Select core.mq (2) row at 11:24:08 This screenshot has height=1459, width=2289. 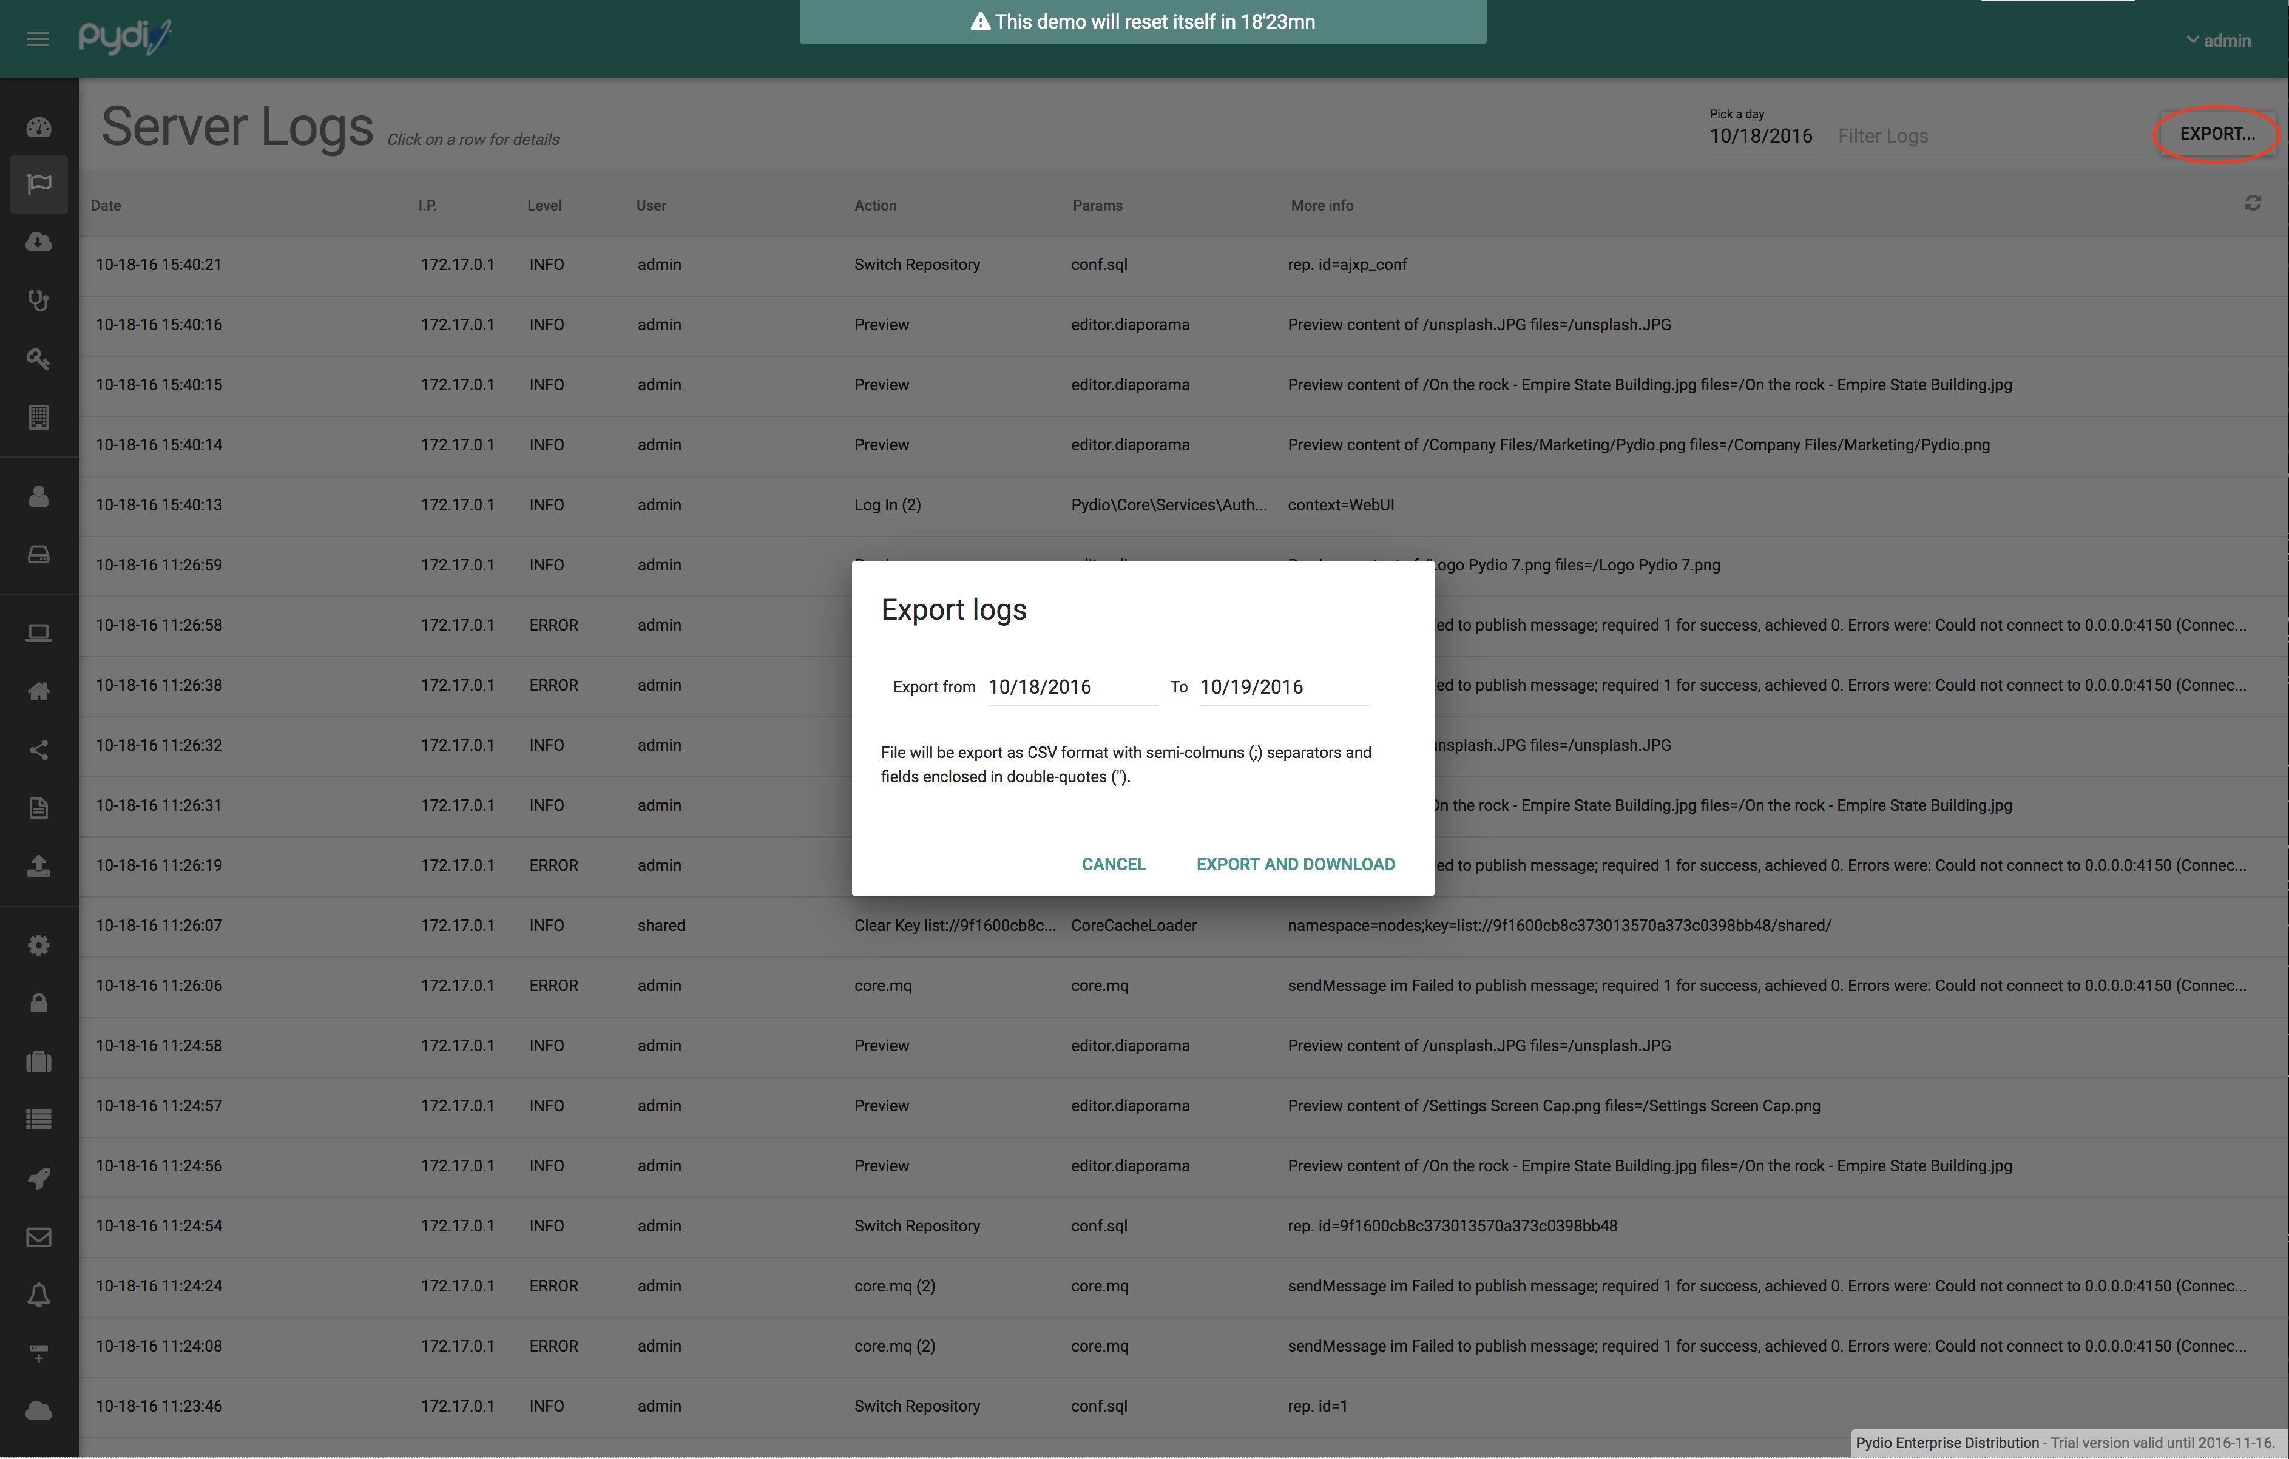[x=1183, y=1346]
